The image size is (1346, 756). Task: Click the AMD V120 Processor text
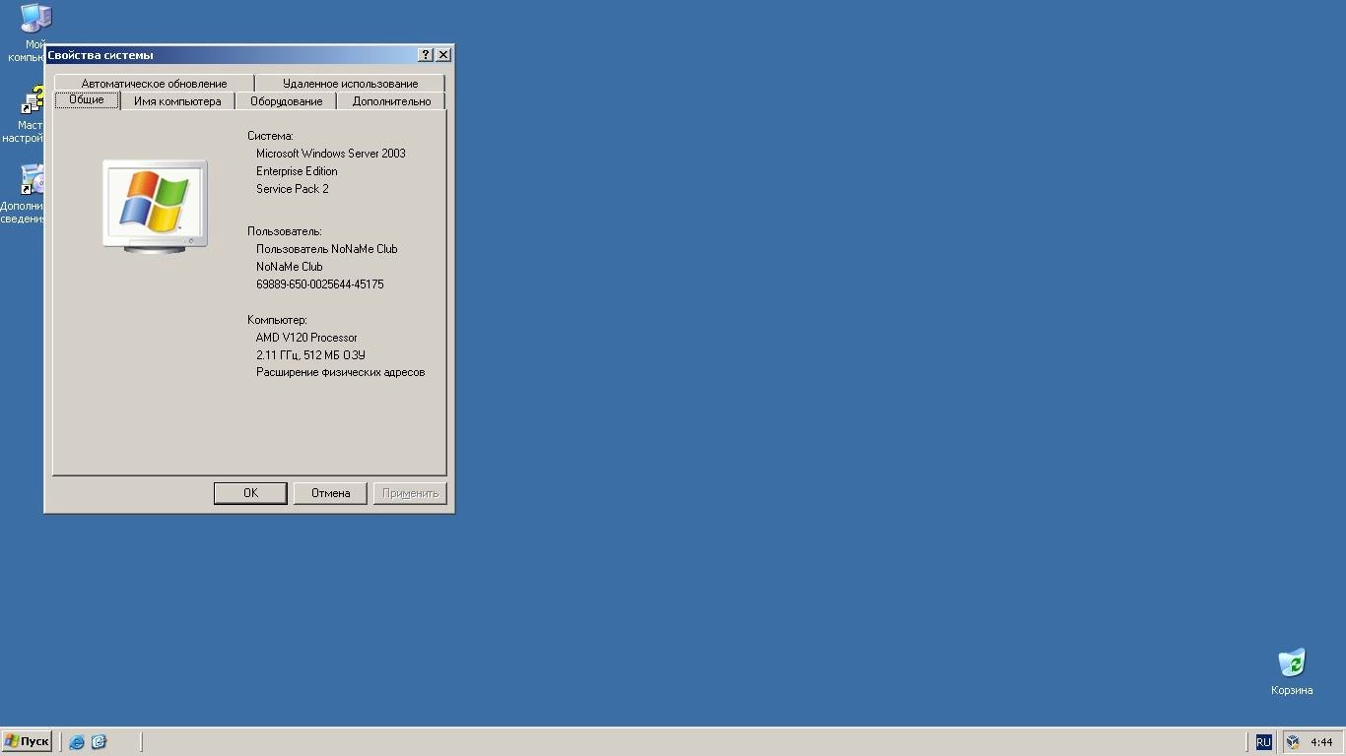(306, 338)
